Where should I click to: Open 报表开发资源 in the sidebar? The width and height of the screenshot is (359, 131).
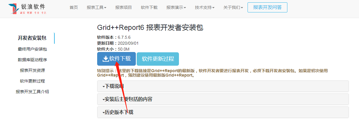coord(32,70)
